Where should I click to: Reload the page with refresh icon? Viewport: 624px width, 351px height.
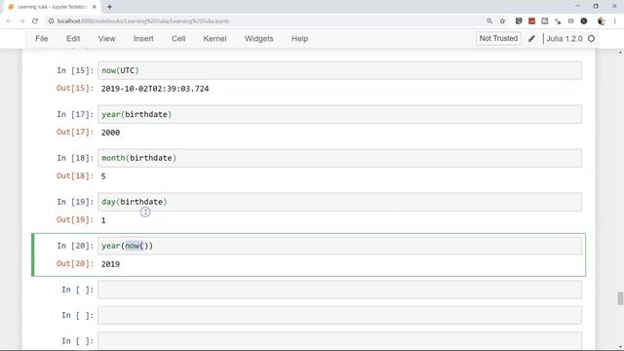click(x=35, y=21)
